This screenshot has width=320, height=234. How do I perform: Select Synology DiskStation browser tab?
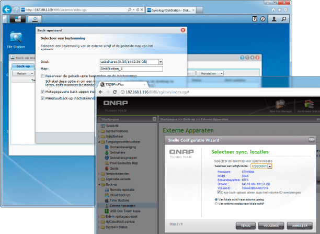[170, 10]
